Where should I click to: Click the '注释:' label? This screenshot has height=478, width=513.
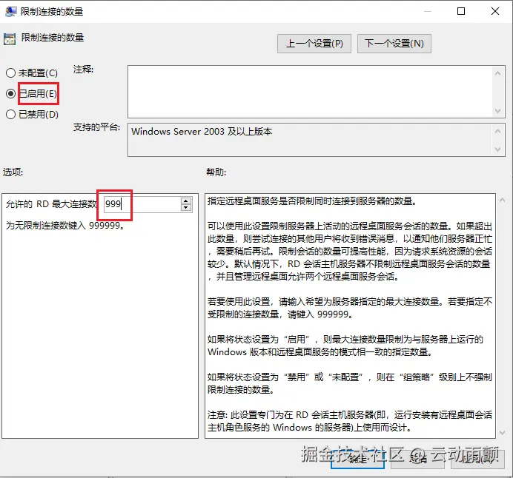[83, 70]
